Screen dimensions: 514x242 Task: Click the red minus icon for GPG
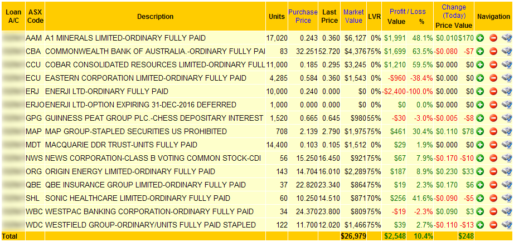click(493, 118)
